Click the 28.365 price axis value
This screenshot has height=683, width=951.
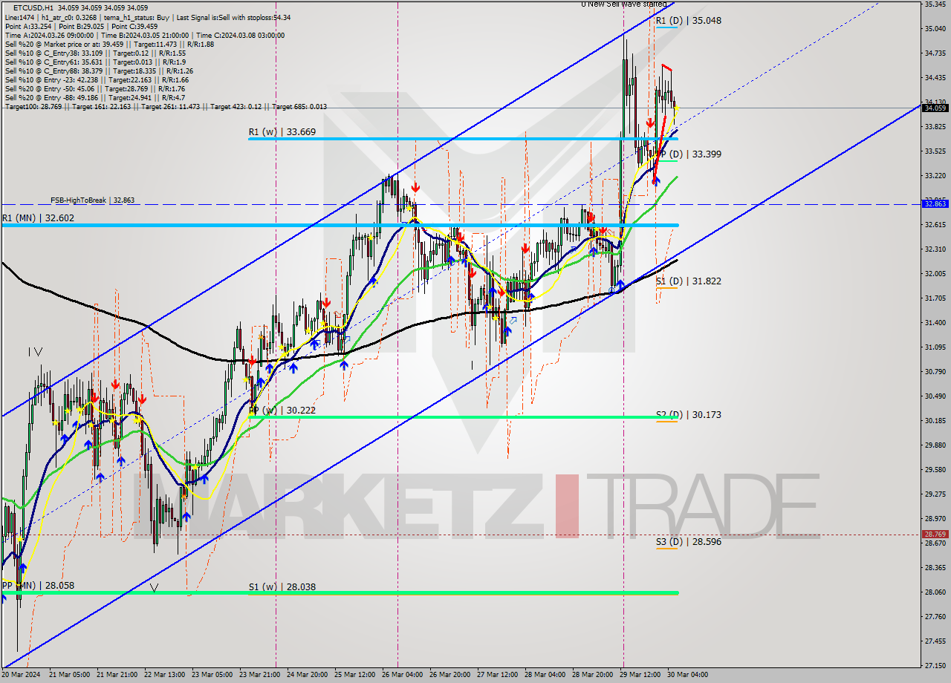(935, 568)
